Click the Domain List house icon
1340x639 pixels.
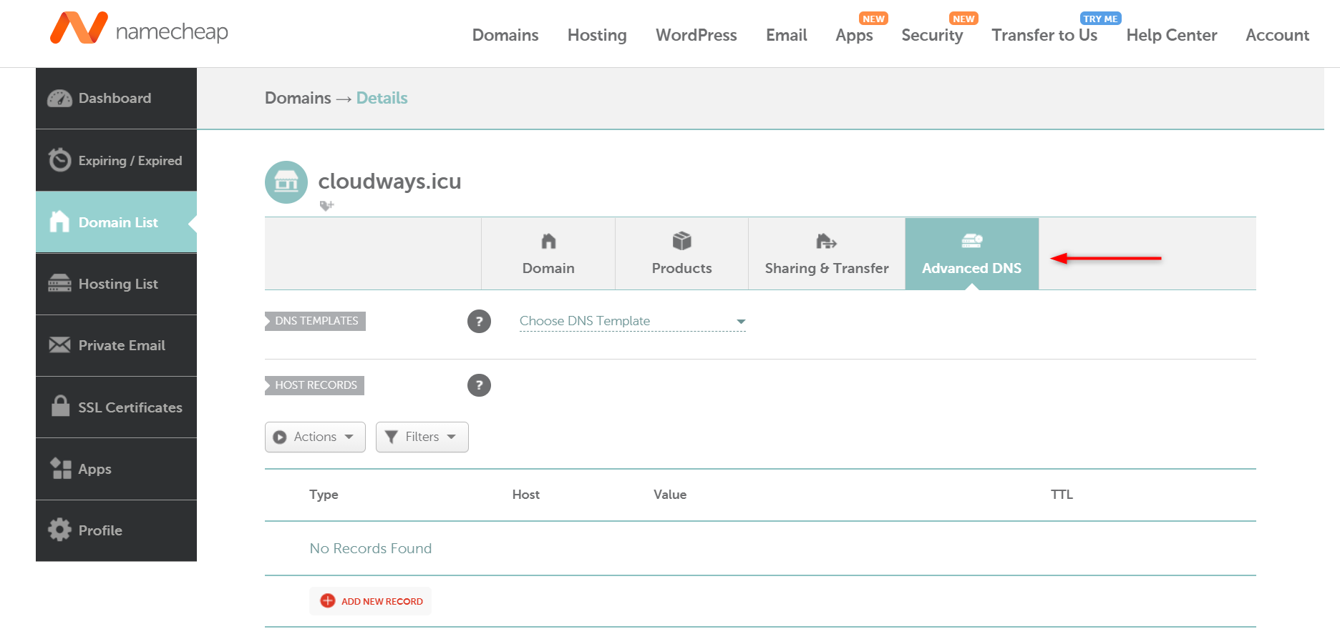pos(59,222)
